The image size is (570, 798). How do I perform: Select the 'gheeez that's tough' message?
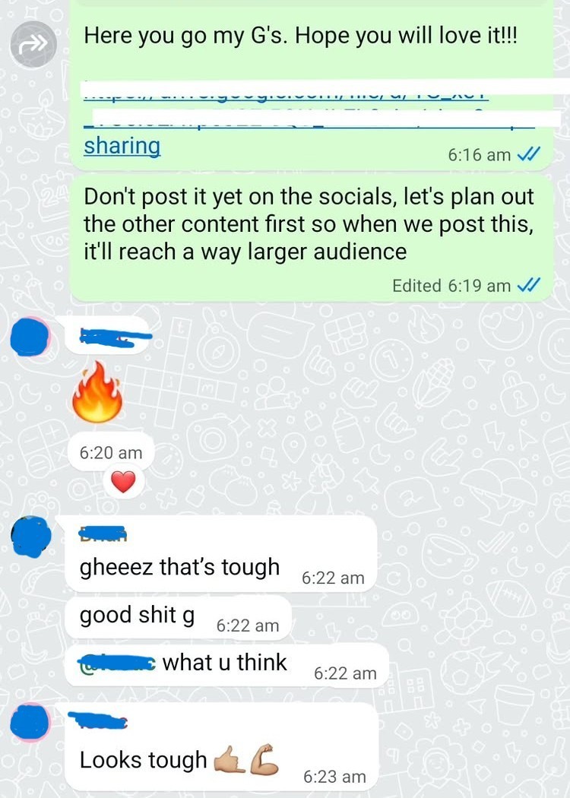(221, 554)
